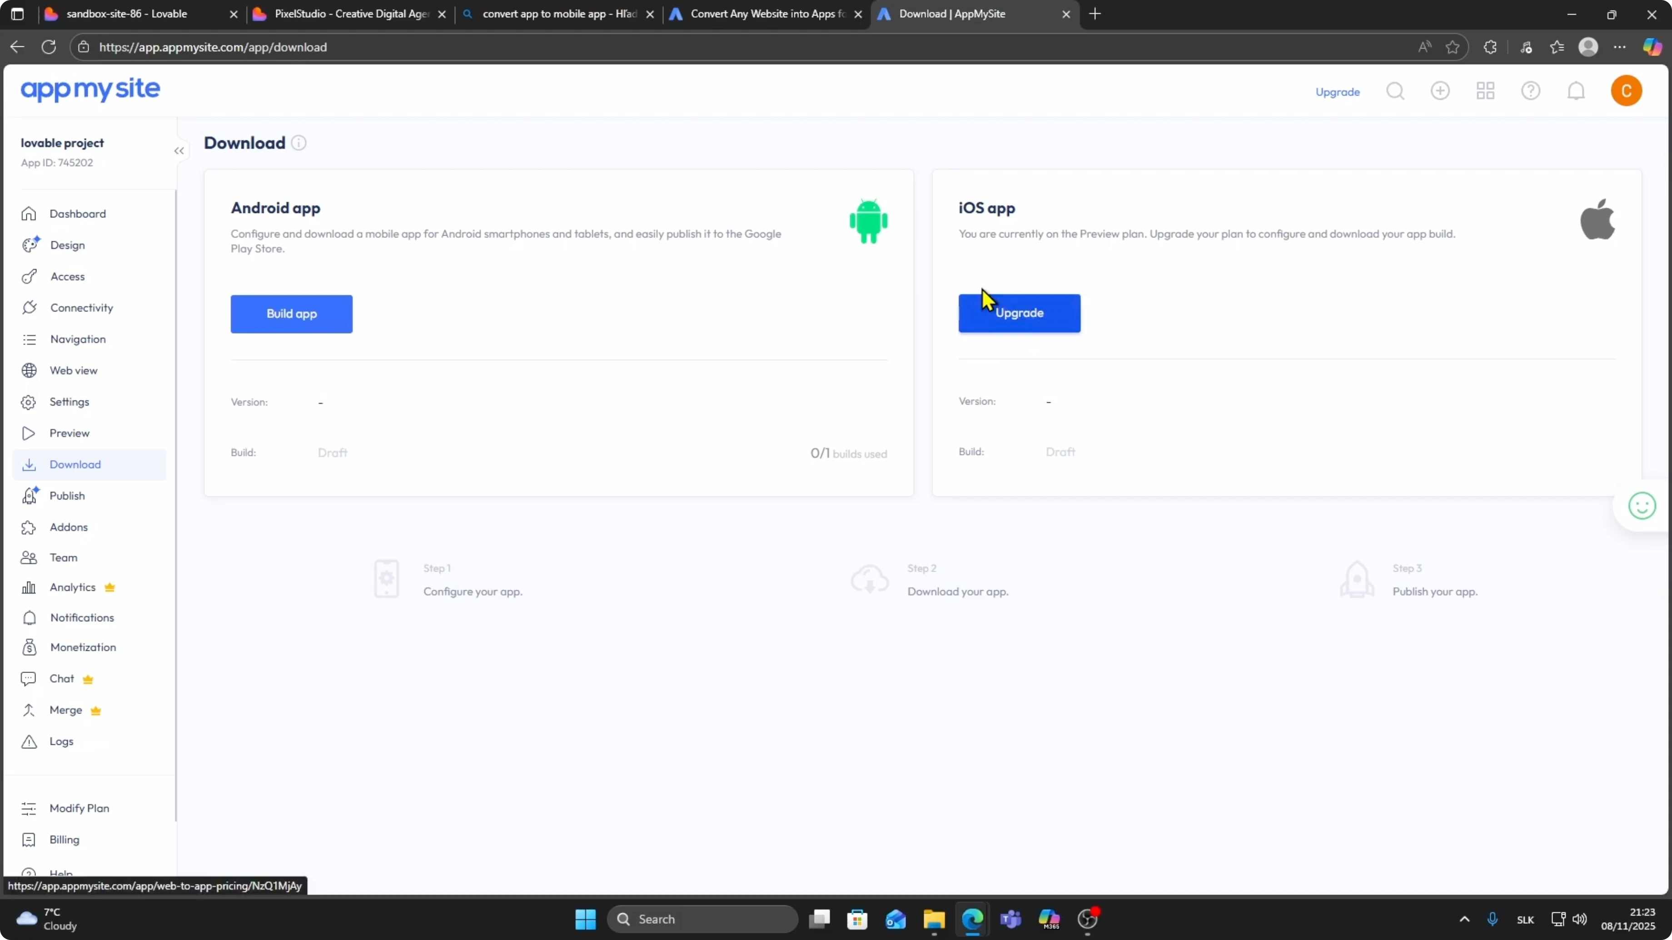Switch to the sandbox-site-86 Lovable tab

141,14
